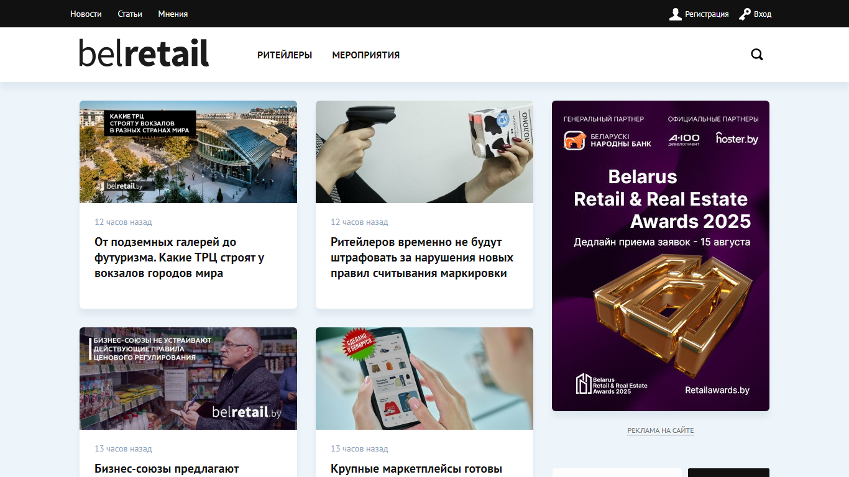Image resolution: width=849 pixels, height=477 pixels.
Task: Open the Новости menu item
Action: click(x=86, y=14)
